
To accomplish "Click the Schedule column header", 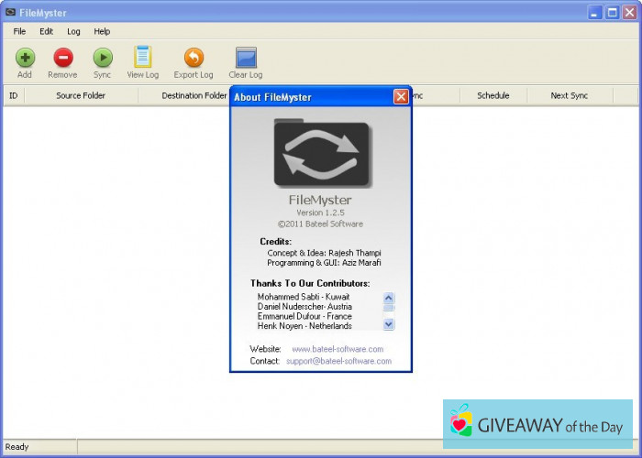I will point(493,95).
